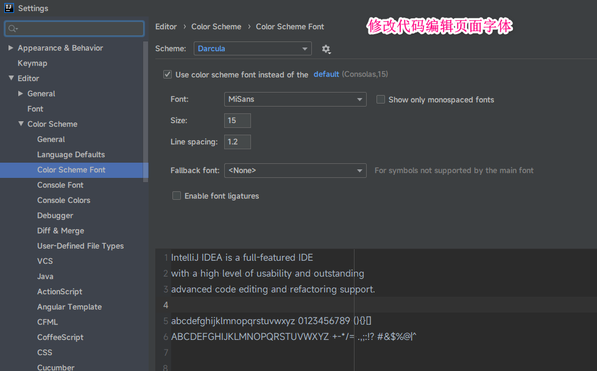The image size is (597, 371).
Task: Uncheck Use color scheme font checkbox
Action: 168,74
